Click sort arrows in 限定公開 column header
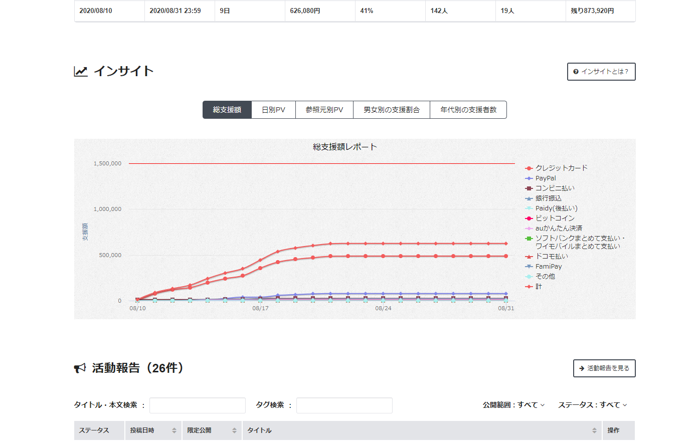 (234, 430)
